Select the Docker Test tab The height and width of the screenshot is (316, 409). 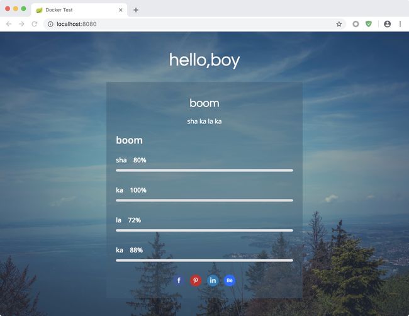(79, 10)
